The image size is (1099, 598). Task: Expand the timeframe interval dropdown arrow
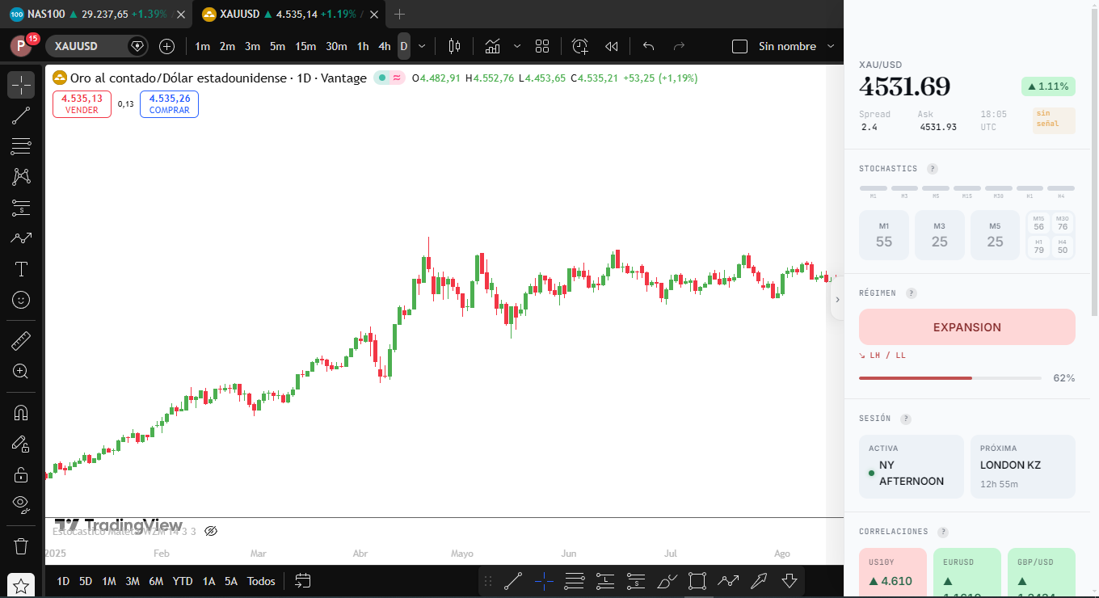tap(422, 46)
